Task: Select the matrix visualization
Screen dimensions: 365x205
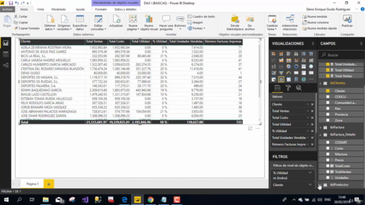Action: tap(289, 80)
